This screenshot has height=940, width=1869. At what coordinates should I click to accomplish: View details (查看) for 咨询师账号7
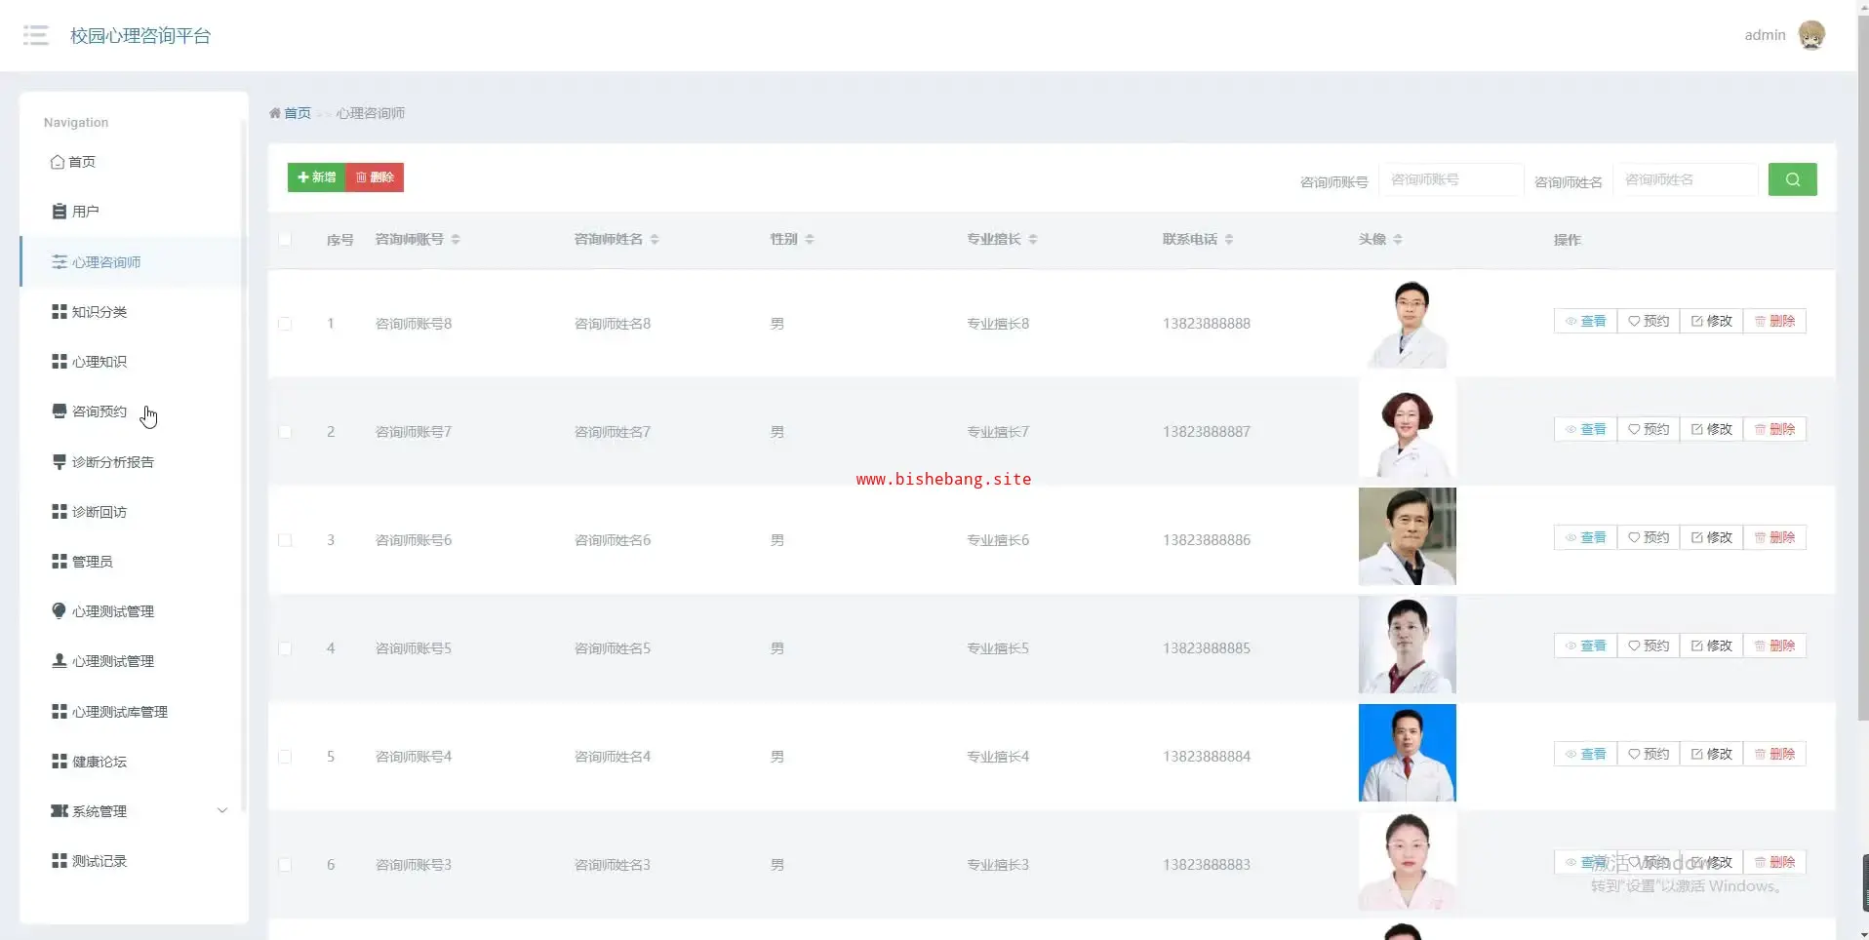[x=1585, y=429]
